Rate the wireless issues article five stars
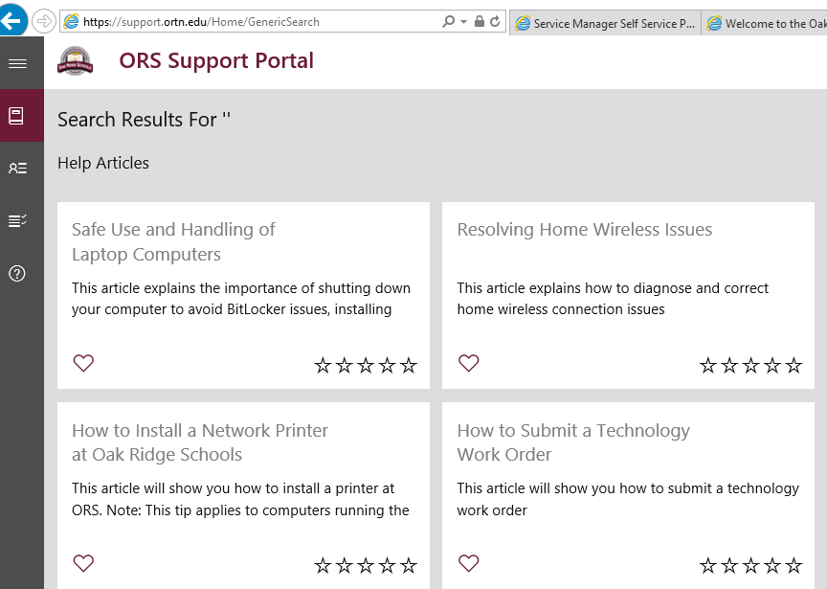 point(793,364)
